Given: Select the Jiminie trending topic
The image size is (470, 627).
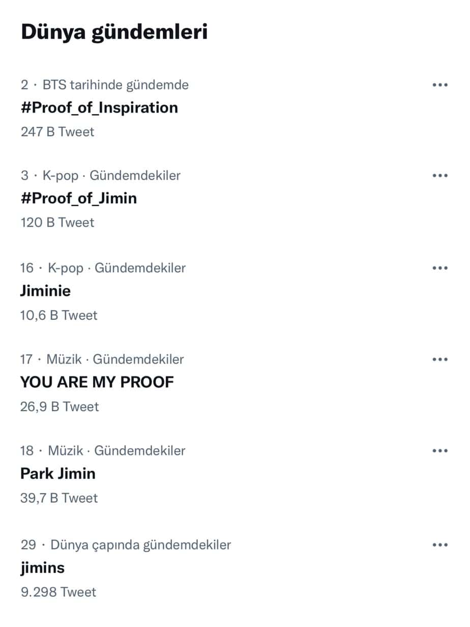Looking at the screenshot, I should tap(46, 291).
